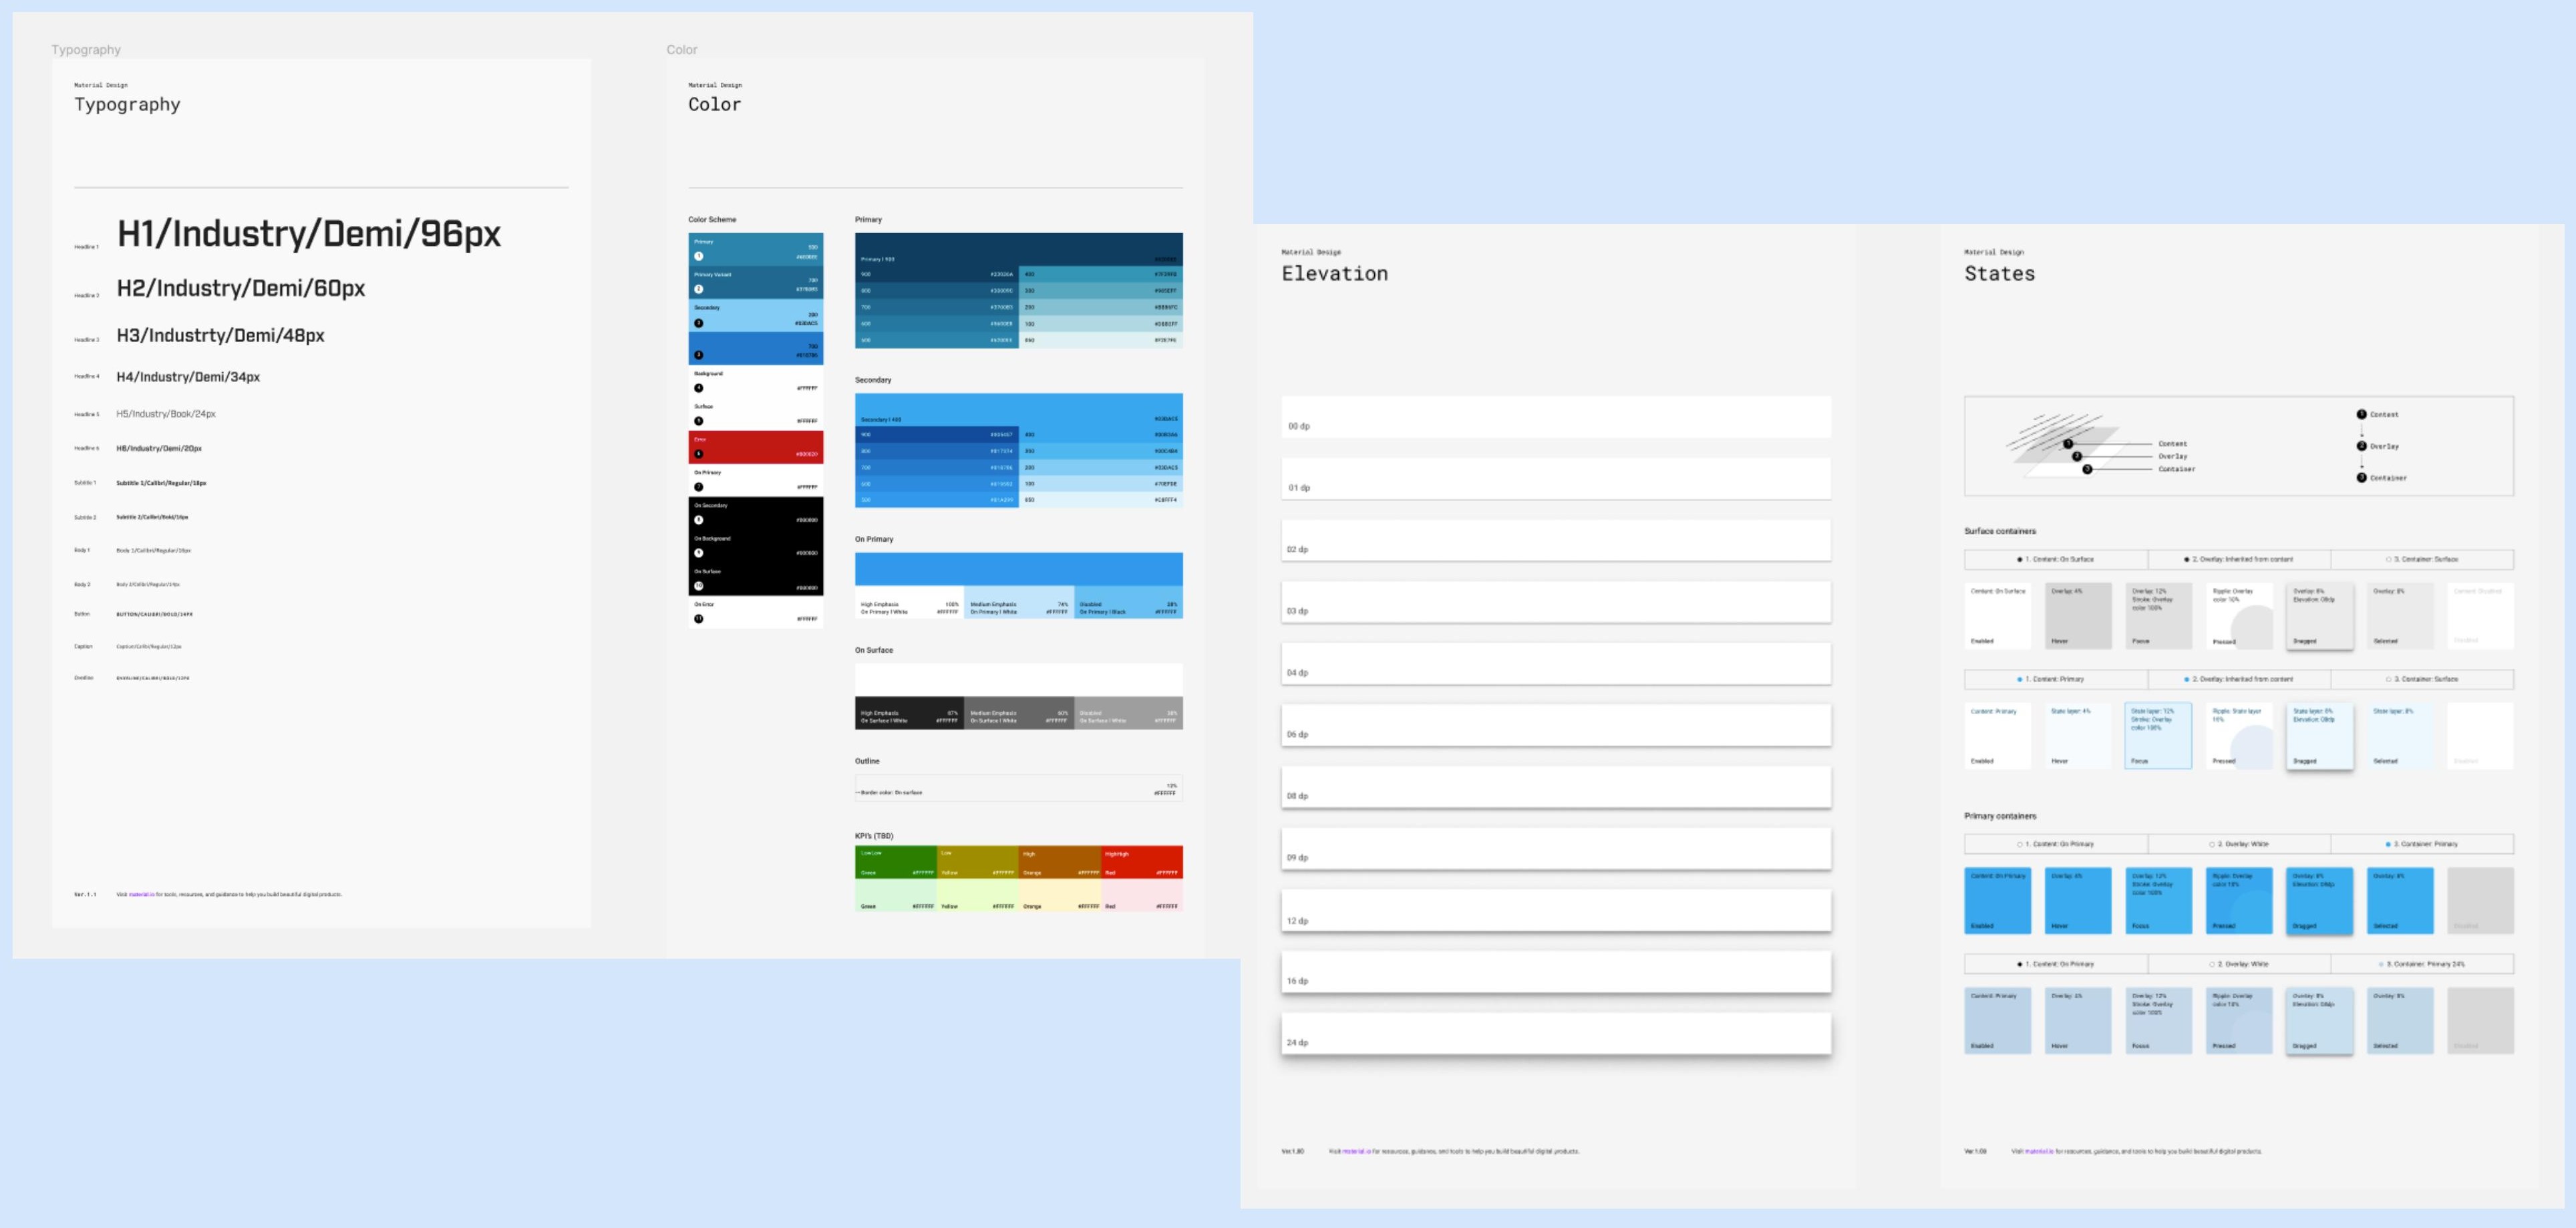Pick the red Error swatch
This screenshot has height=1228, width=2576.
(756, 447)
